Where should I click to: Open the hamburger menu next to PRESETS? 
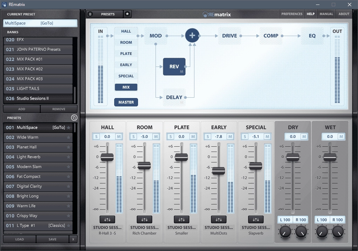click(x=90, y=14)
